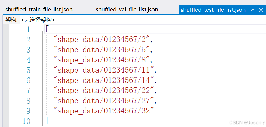Click the "shape_data/01234567/5" string
This screenshot has height=127, width=266.
point(101,50)
